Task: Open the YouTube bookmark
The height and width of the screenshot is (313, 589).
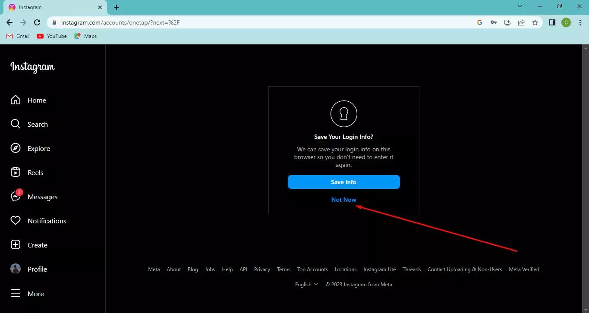Action: click(52, 36)
